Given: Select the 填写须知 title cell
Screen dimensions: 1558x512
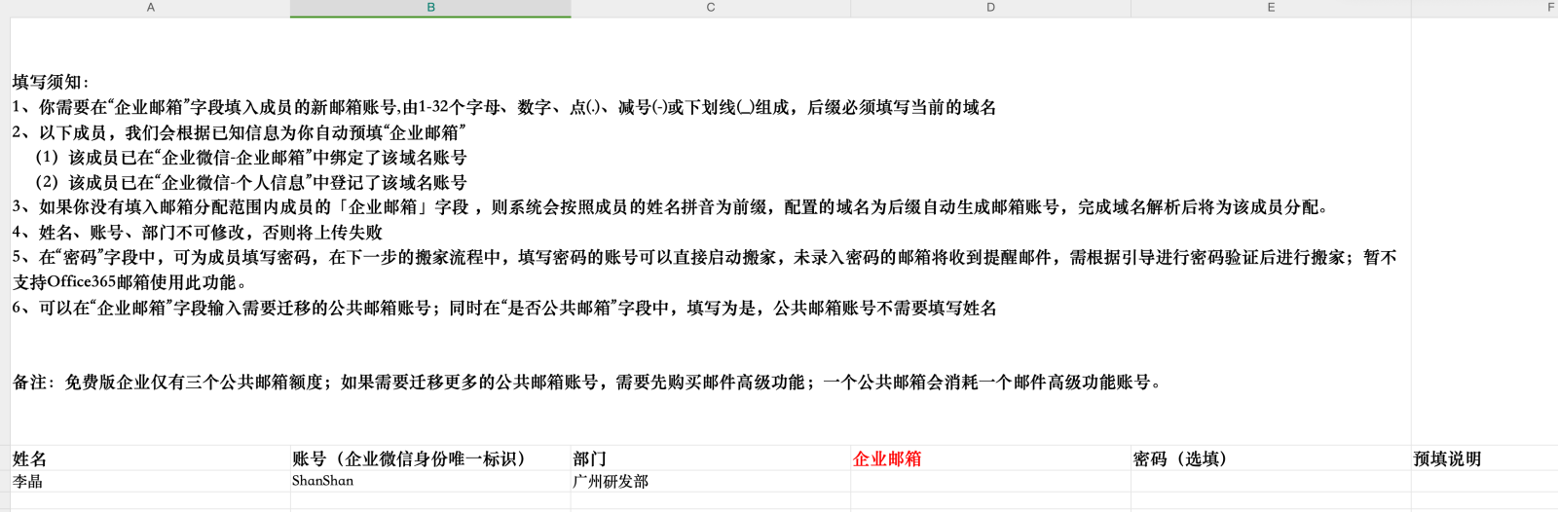Looking at the screenshot, I should (51, 82).
